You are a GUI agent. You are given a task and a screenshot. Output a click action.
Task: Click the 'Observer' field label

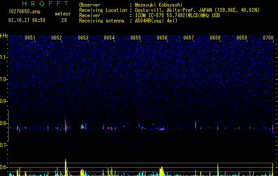(90, 5)
